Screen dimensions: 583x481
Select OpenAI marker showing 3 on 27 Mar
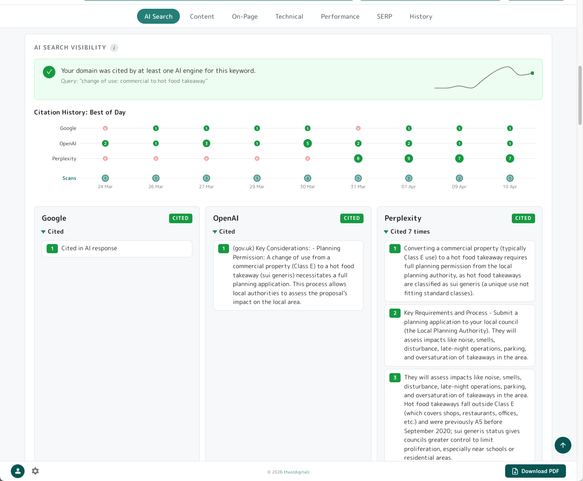207,143
